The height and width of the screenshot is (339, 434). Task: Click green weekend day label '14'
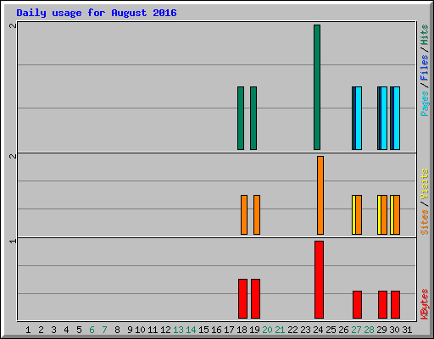[x=191, y=330]
